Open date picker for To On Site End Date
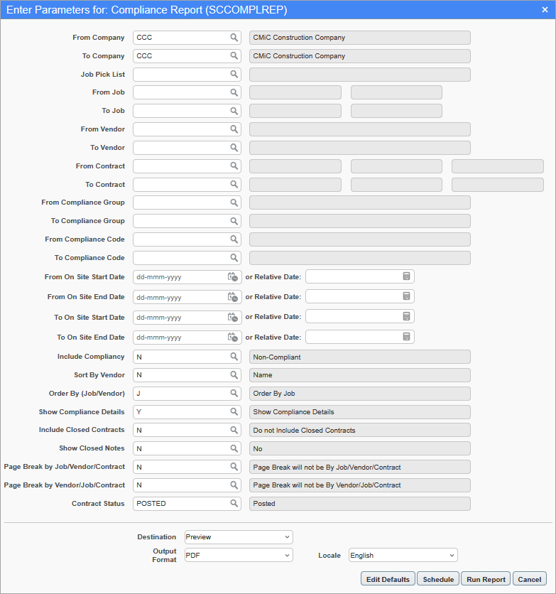The height and width of the screenshot is (594, 556). [233, 337]
